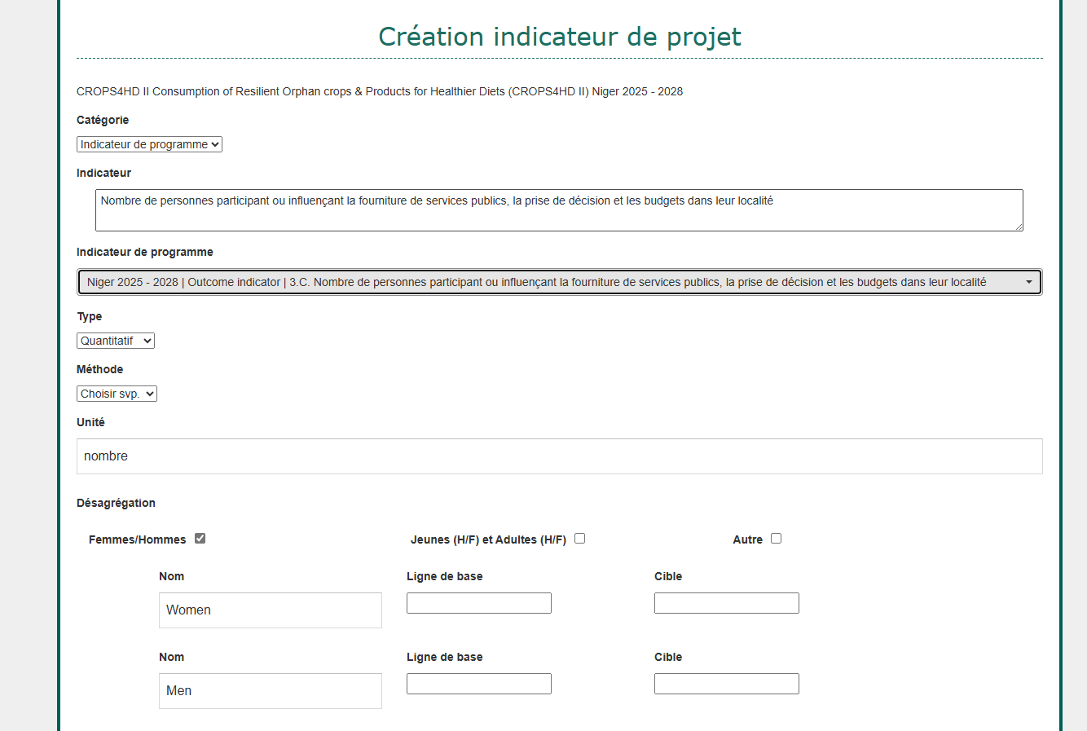1087x731 pixels.
Task: Select the Men name field
Action: pyautogui.click(x=270, y=691)
